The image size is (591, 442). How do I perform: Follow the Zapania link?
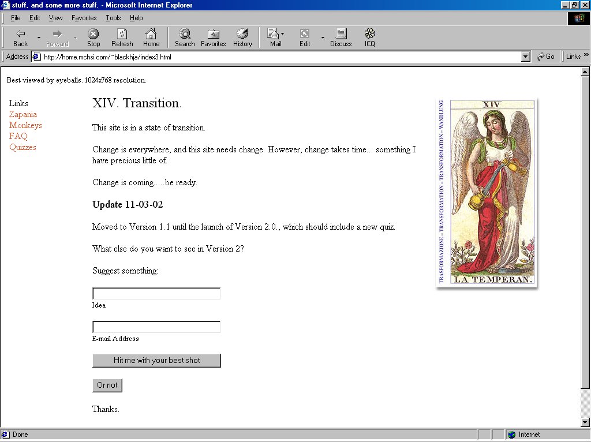coord(23,114)
